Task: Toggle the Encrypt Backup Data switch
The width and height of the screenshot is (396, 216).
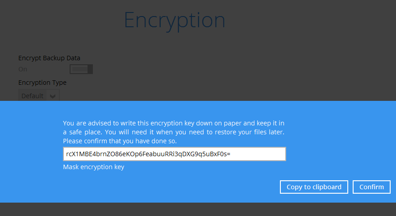Action: pos(81,69)
